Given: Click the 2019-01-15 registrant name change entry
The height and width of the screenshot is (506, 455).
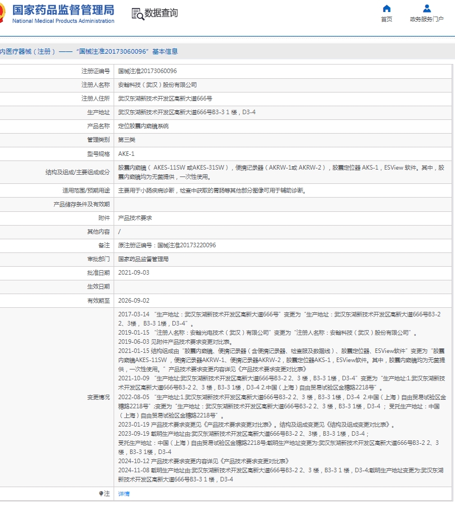Looking at the screenshot, I should [x=267, y=333].
